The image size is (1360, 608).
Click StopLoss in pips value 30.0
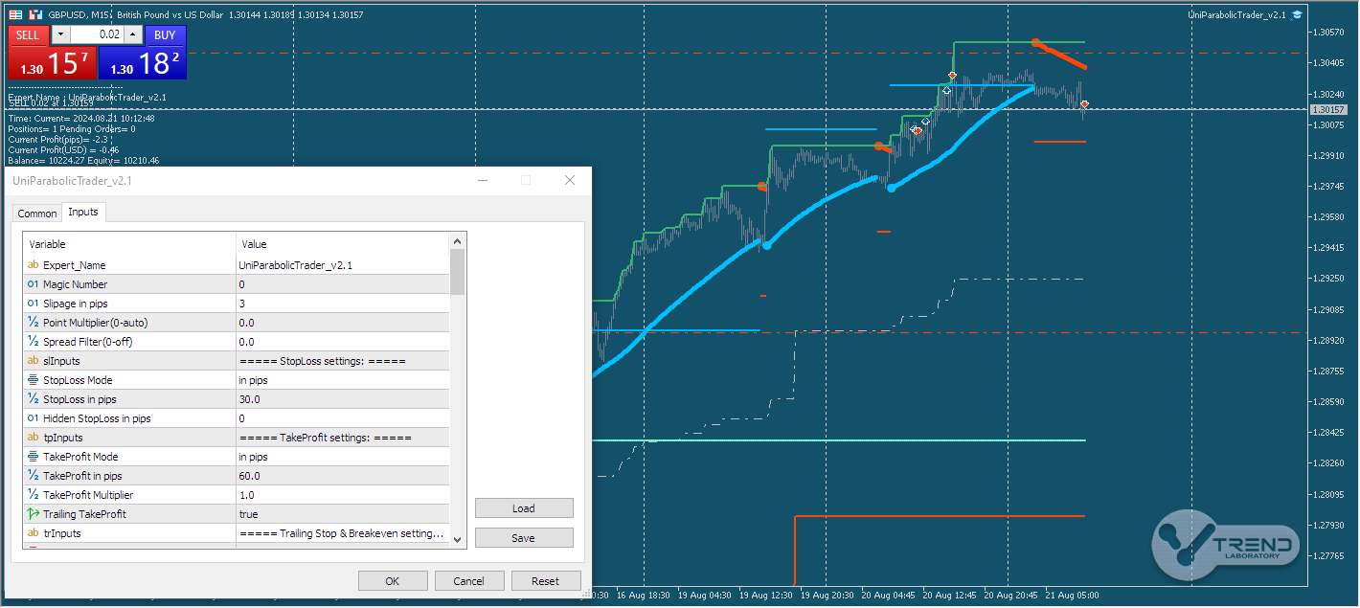343,399
